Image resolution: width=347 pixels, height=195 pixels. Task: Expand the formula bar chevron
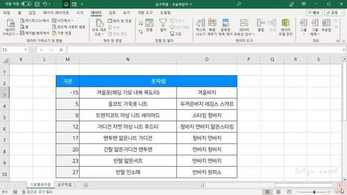[344, 50]
